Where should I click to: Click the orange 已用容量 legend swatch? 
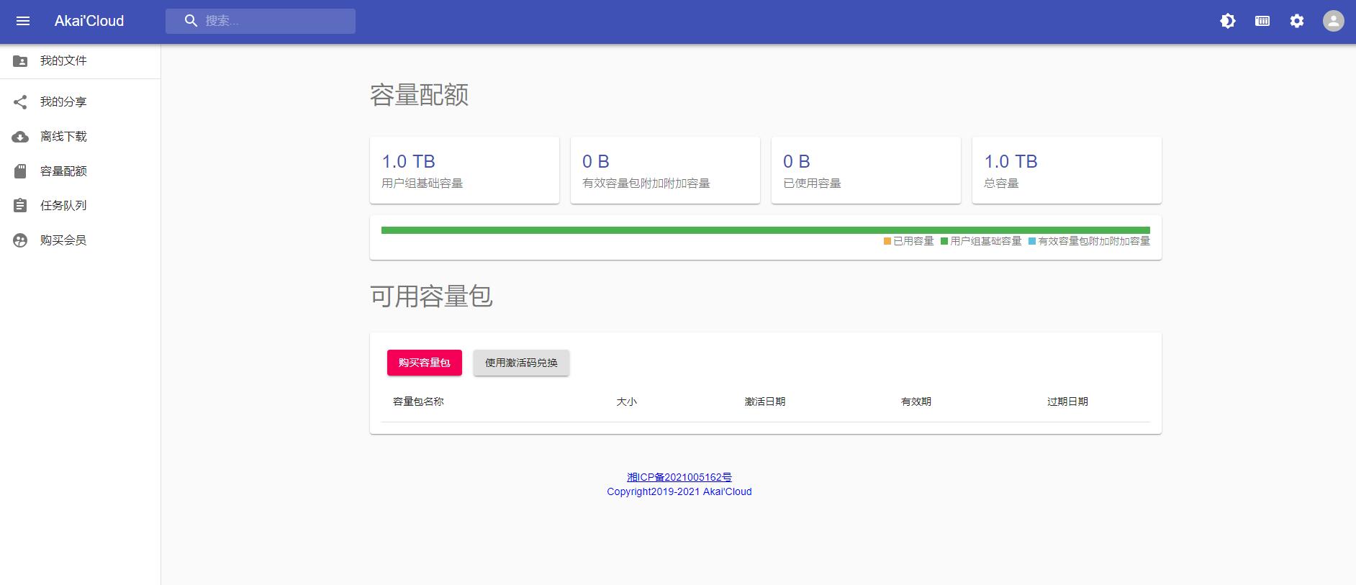887,241
